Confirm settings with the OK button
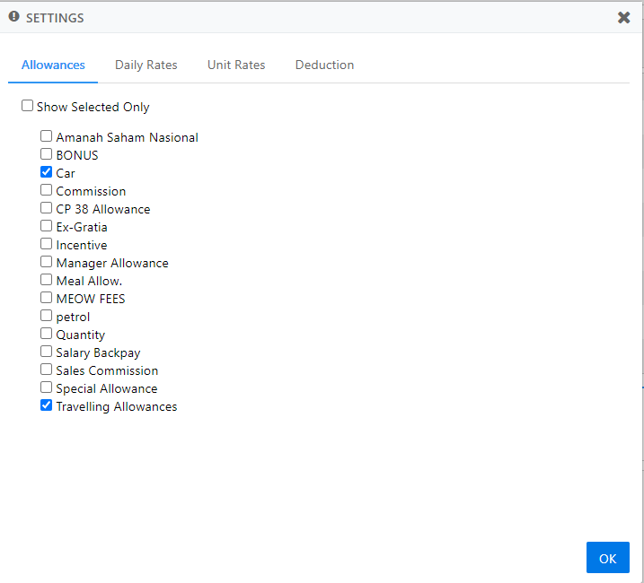This screenshot has width=644, height=583. [x=607, y=558]
